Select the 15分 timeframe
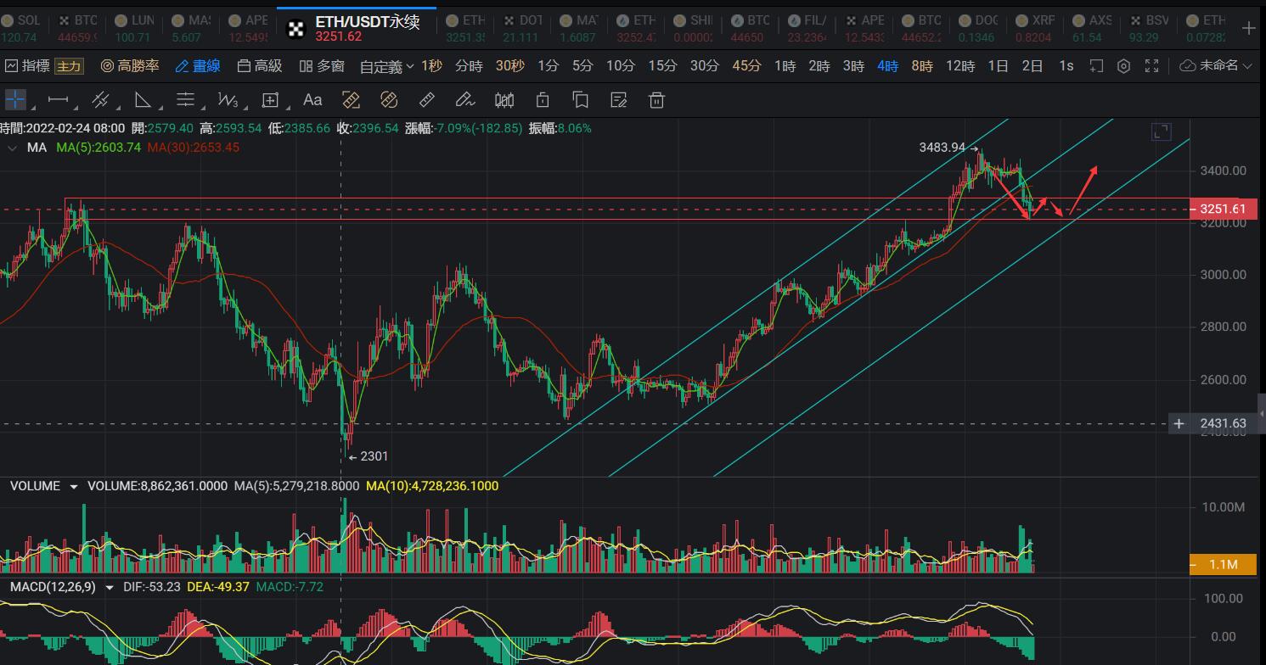 662,66
